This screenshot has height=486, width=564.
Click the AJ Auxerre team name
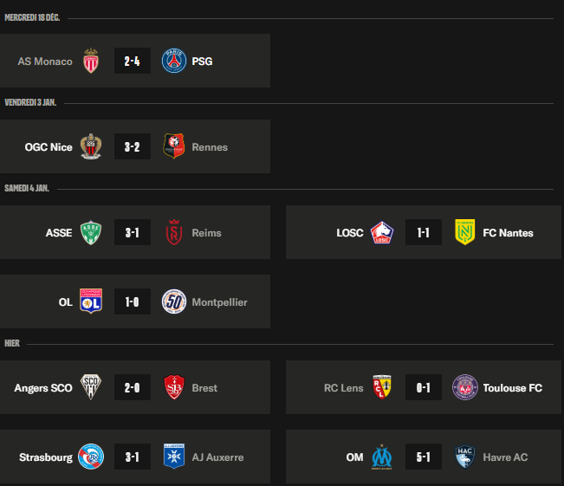coord(217,457)
